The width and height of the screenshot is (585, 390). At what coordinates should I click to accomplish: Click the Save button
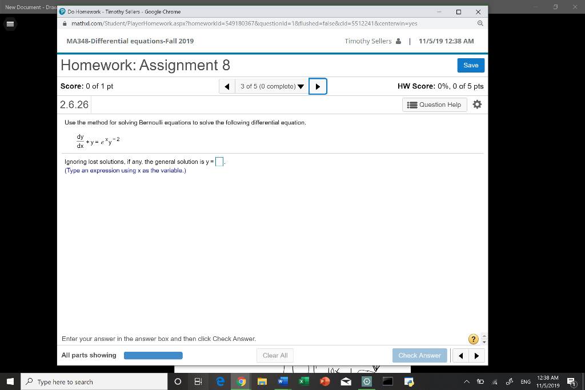coord(470,65)
